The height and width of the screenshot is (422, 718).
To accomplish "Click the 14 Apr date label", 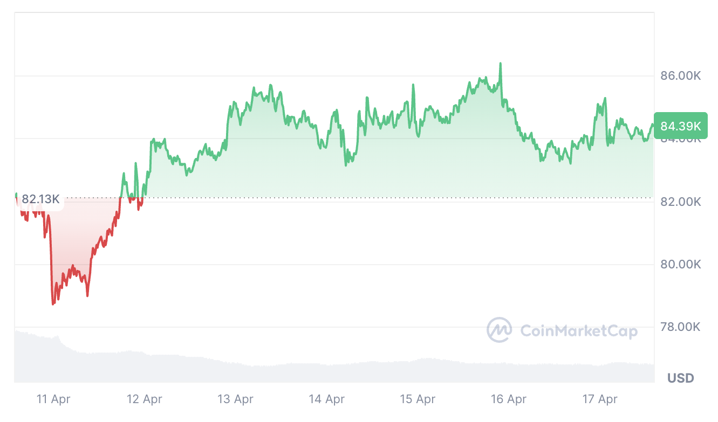I will 327,399.
